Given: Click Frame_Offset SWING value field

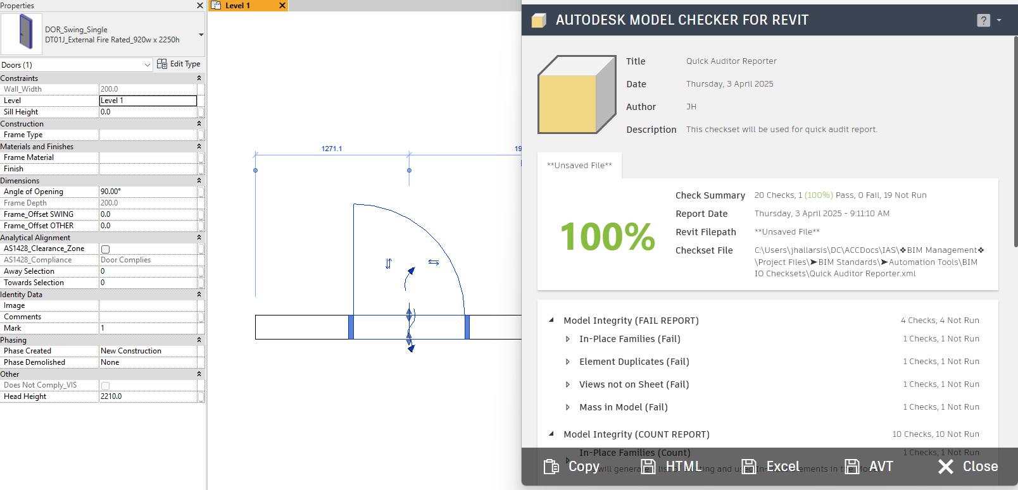Looking at the screenshot, I should point(148,214).
